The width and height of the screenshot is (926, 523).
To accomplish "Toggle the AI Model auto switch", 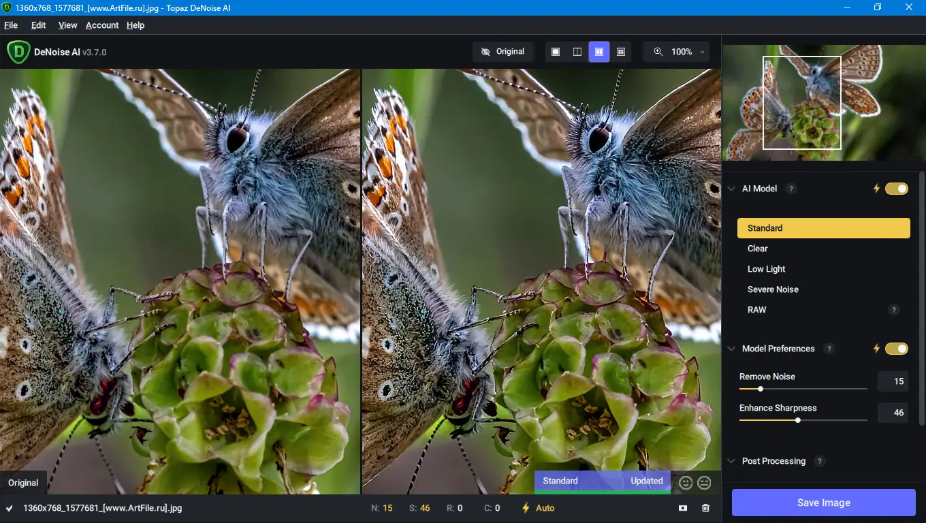I will (896, 189).
